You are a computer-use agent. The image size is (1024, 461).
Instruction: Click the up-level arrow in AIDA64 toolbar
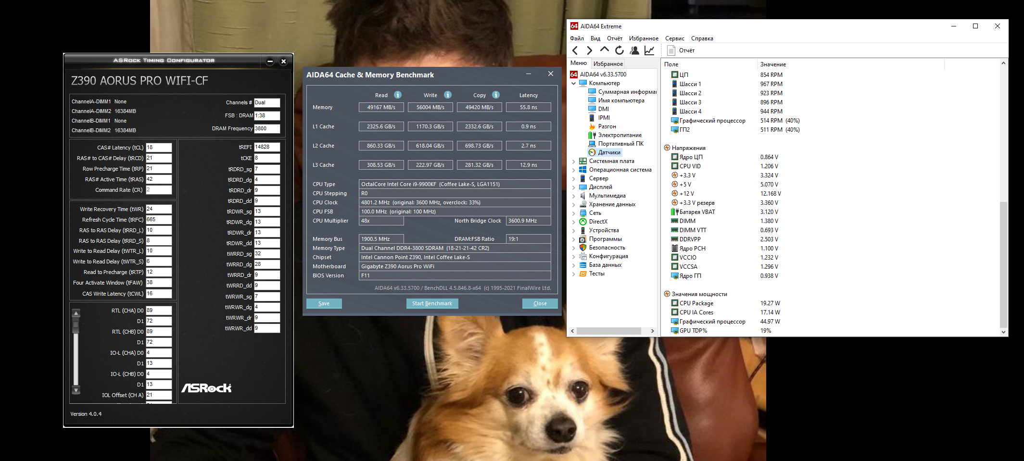click(x=605, y=50)
